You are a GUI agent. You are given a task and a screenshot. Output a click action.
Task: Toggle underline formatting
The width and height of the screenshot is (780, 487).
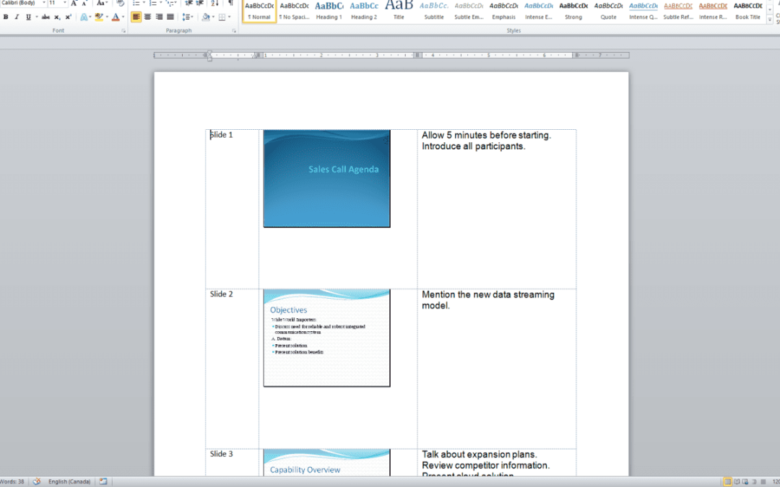coord(27,17)
